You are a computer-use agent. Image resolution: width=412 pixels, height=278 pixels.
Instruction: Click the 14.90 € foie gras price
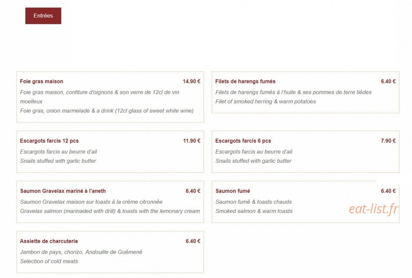click(x=192, y=81)
